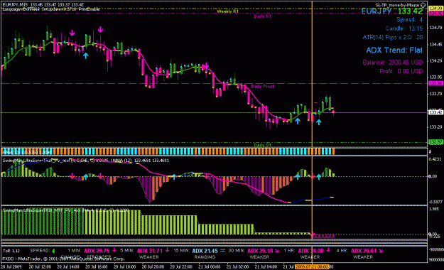Click the 'Balance: 2920.46 USD' text
The height and width of the screenshot is (270, 444).
coord(393,63)
